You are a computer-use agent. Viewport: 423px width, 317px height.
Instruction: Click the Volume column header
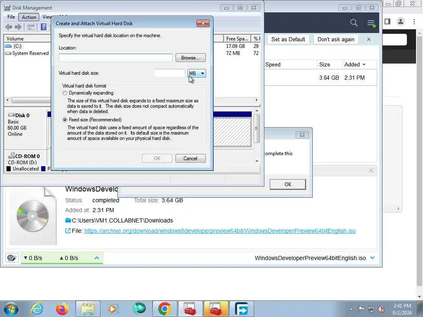[27, 38]
